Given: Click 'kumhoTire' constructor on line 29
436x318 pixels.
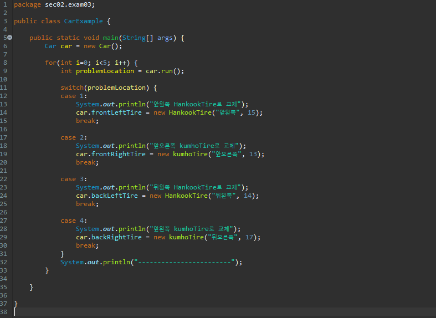Looking at the screenshot, I should (186, 237).
